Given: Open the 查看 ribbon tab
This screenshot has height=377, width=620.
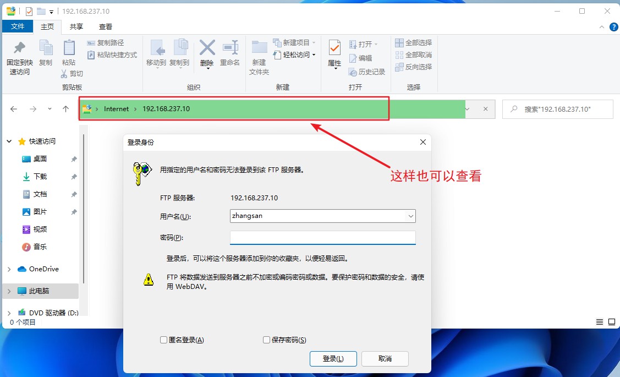Looking at the screenshot, I should click(x=106, y=26).
